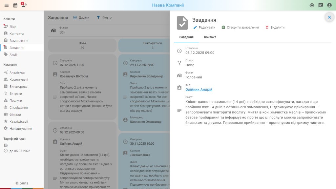Click manager name Шевченко Олександр
The image size is (336, 189).
(x=146, y=122)
